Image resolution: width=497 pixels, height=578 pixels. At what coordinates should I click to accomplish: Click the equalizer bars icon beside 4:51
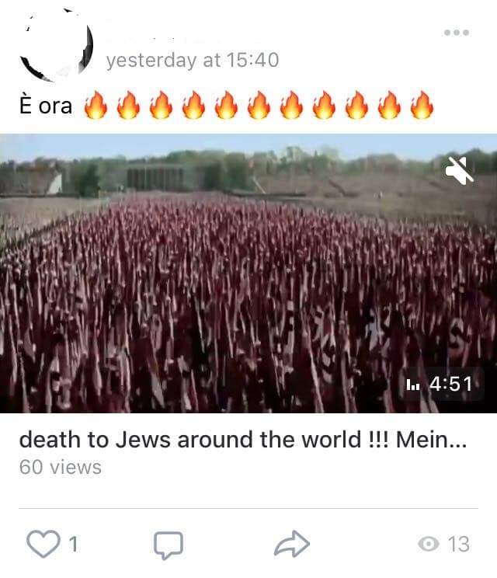(412, 385)
